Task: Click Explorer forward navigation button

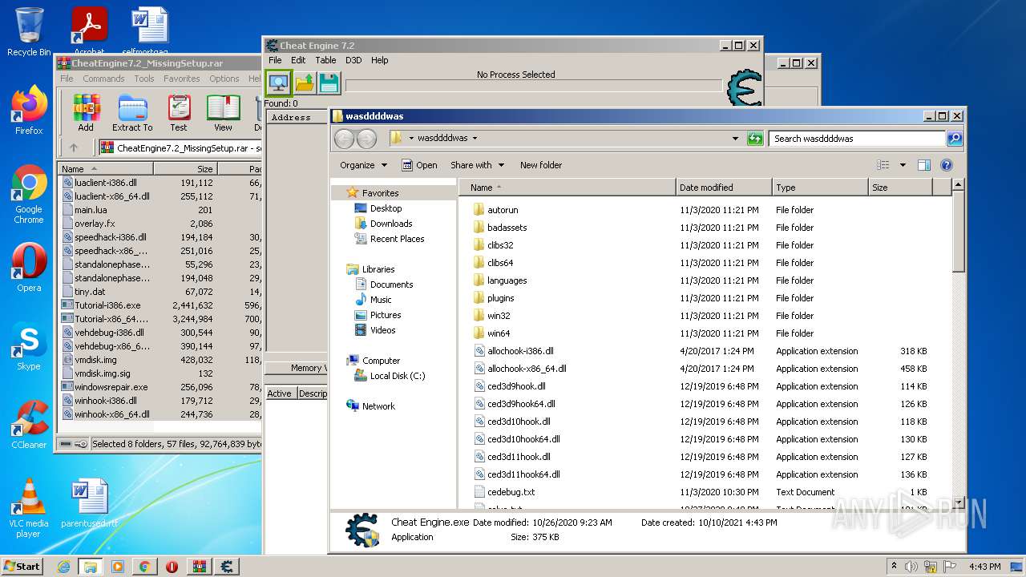Action: point(366,139)
